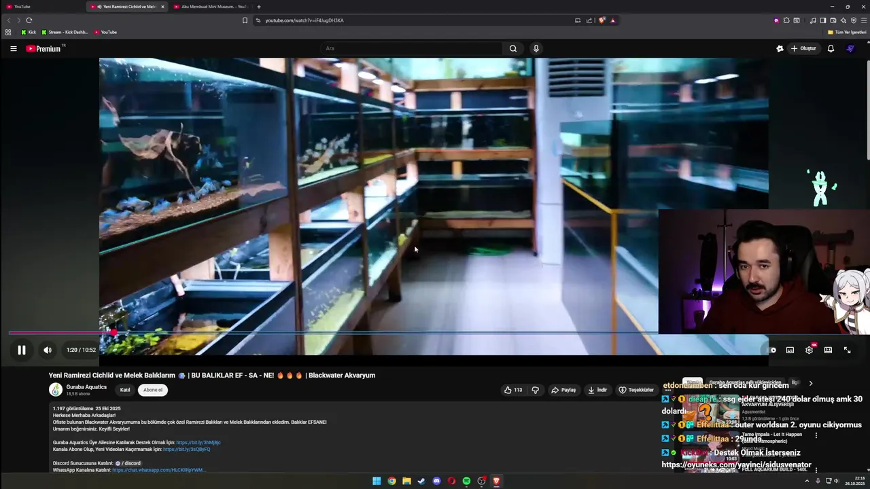Open Guraba Aquatics channel avatar
Screen dimensions: 870x489
(x=56, y=390)
